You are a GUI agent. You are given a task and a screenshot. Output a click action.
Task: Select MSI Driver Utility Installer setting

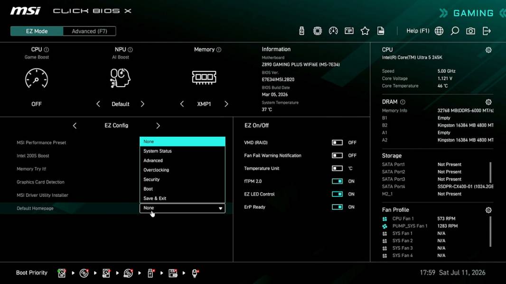tap(42, 195)
